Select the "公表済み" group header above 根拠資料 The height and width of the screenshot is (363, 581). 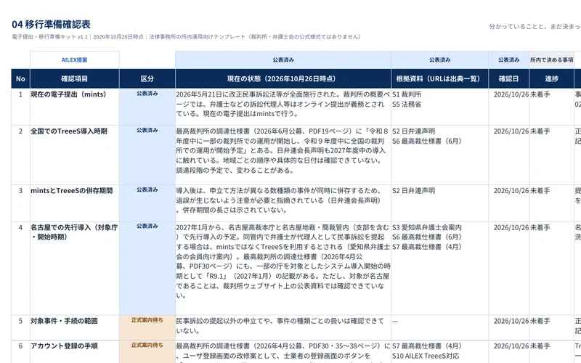click(x=440, y=60)
